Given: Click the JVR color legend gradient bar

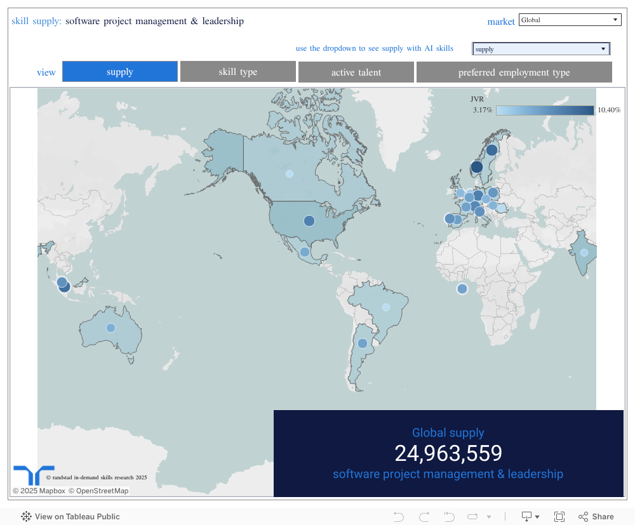Looking at the screenshot, I should (x=545, y=110).
